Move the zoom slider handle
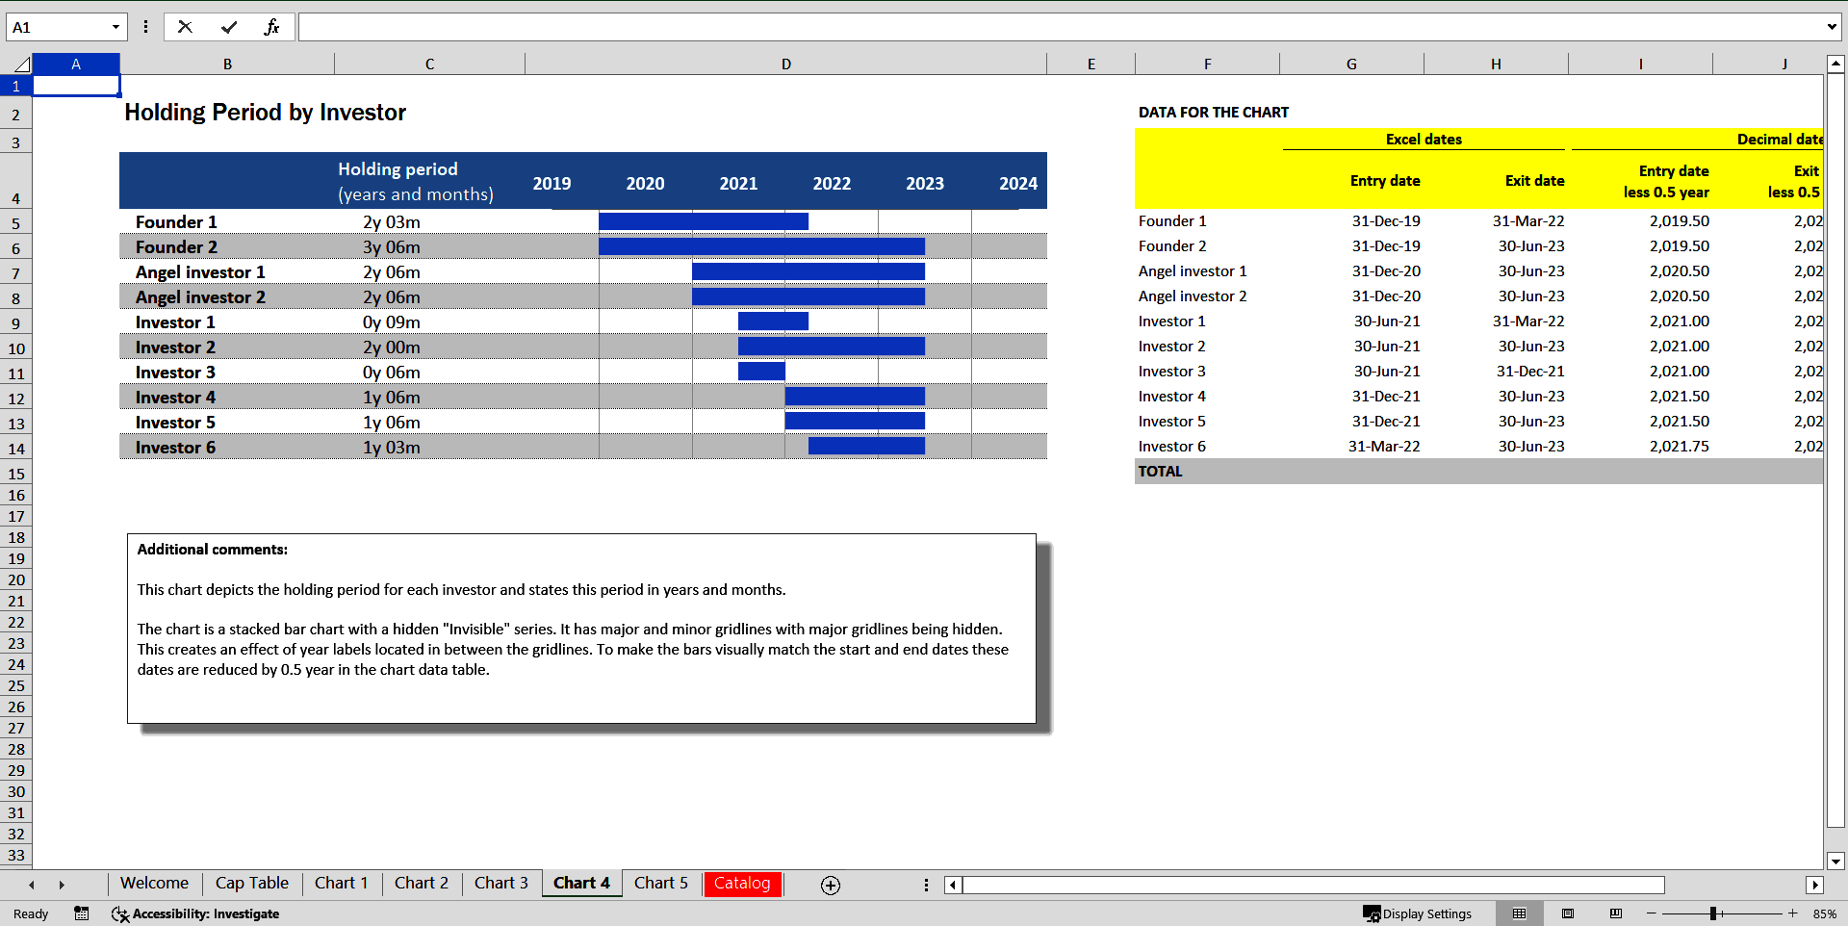1848x926 pixels. tap(1713, 913)
